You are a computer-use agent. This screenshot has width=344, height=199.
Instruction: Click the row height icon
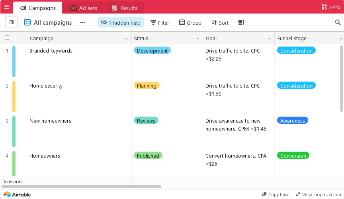241,22
